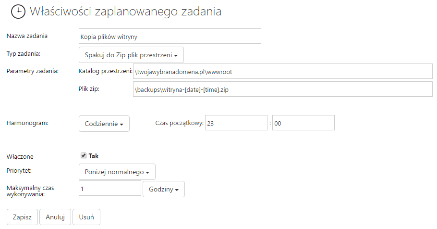Save the task with Zapisz
This screenshot has height=229, width=437.
click(22, 217)
